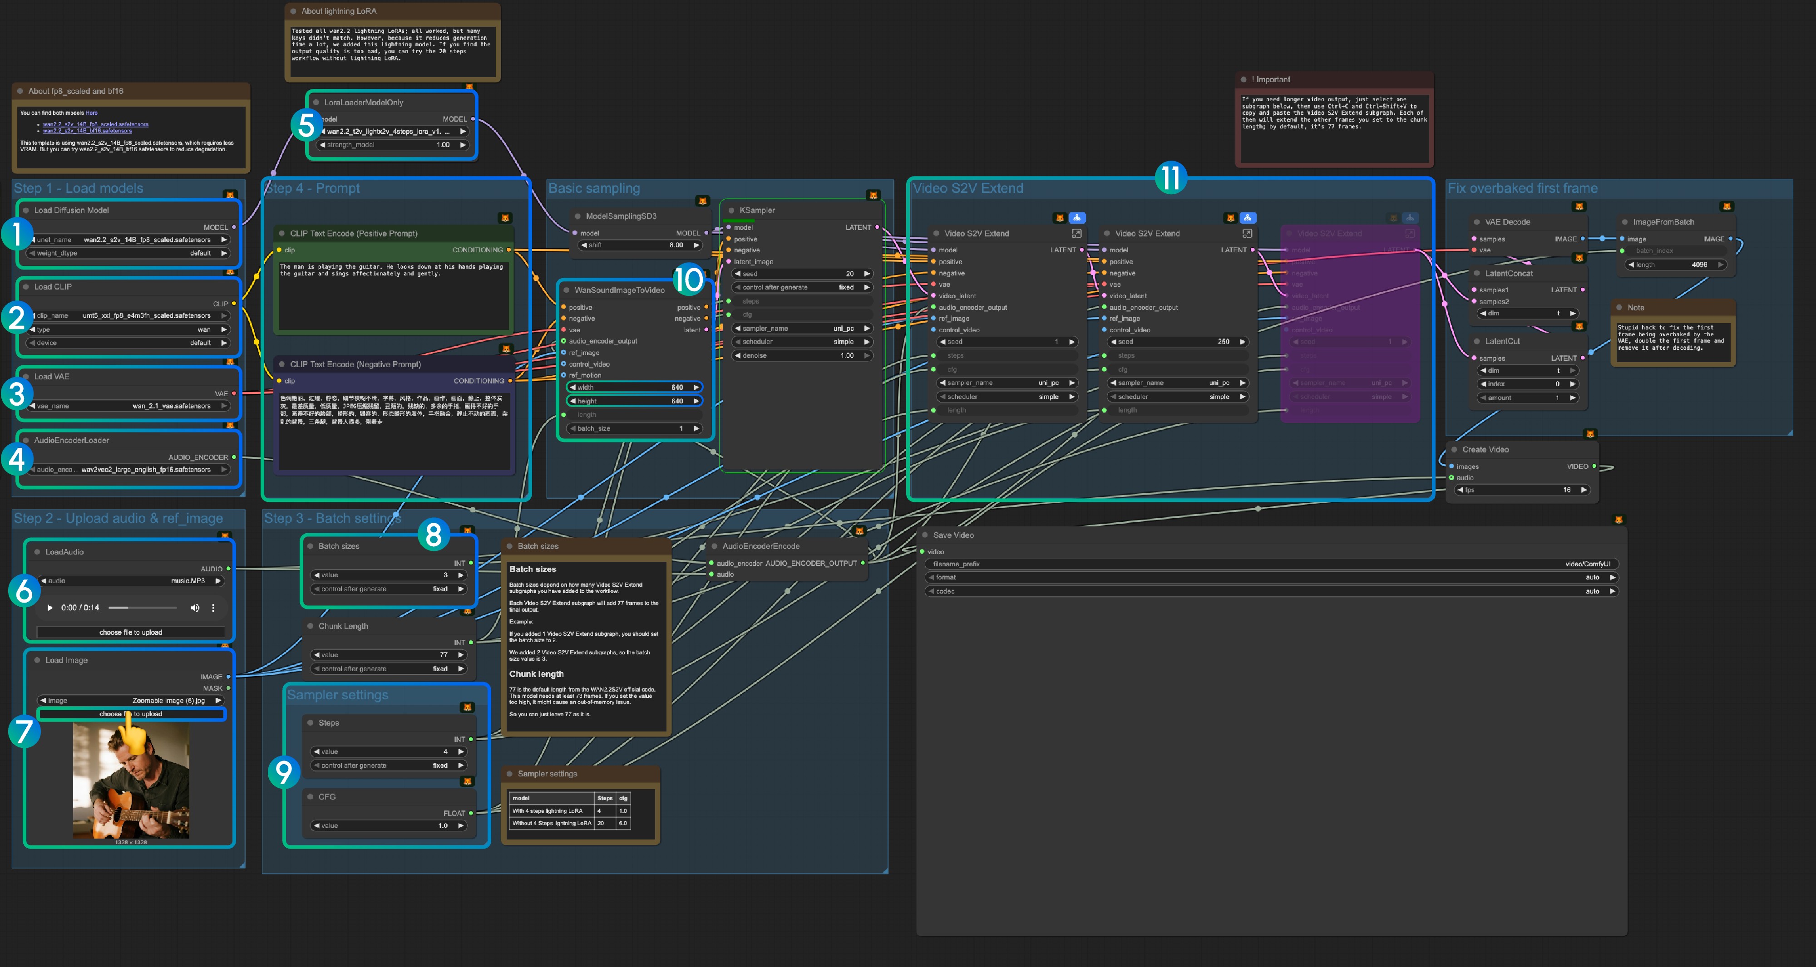Open the second Video S2V Extend subgraph icon
Screen dimensions: 1816x967
coord(1248,218)
